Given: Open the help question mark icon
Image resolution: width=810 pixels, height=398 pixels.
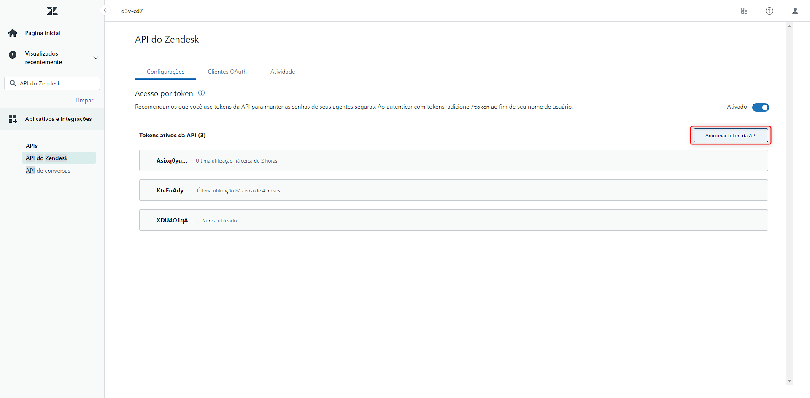Looking at the screenshot, I should coord(769,11).
